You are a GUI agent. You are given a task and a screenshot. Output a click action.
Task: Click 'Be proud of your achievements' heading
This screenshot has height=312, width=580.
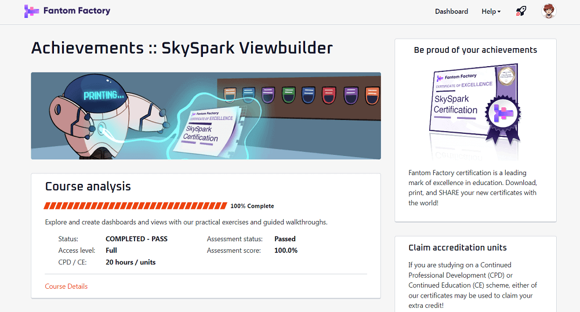click(x=476, y=50)
